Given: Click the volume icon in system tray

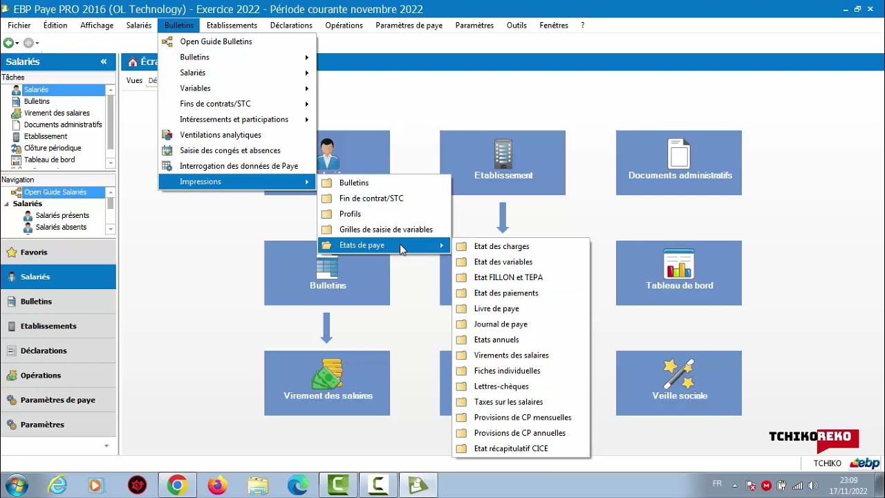Looking at the screenshot, I should pyautogui.click(x=812, y=486).
